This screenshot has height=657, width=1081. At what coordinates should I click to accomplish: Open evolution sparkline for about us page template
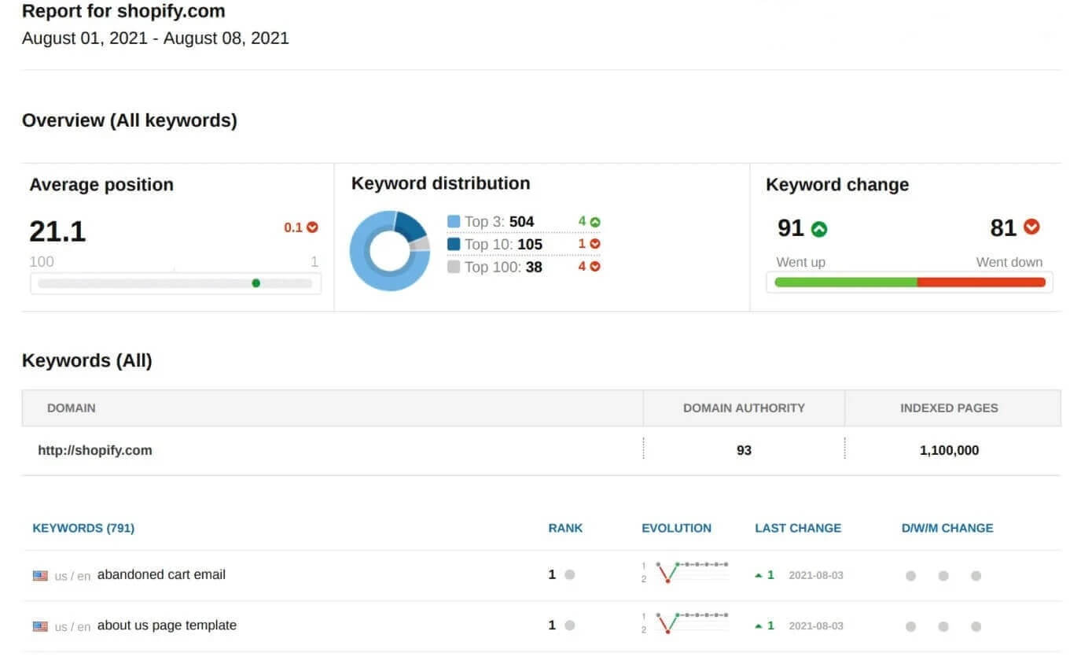coord(686,622)
